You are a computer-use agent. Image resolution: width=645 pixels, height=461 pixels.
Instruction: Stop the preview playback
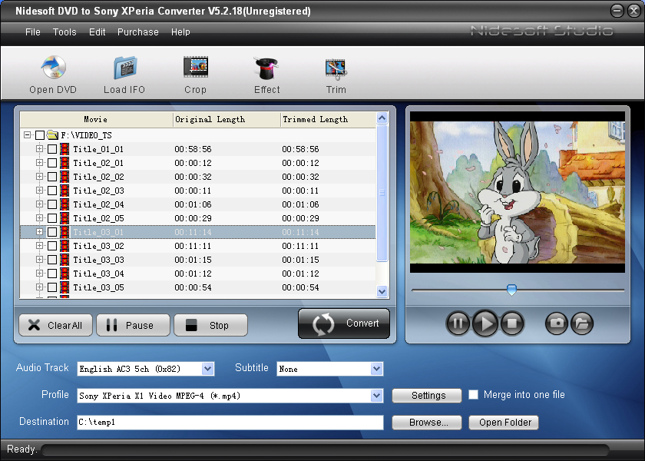pos(512,323)
